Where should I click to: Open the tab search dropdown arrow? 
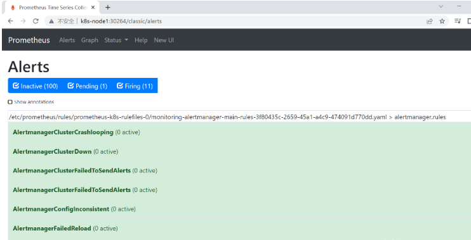(441, 6)
